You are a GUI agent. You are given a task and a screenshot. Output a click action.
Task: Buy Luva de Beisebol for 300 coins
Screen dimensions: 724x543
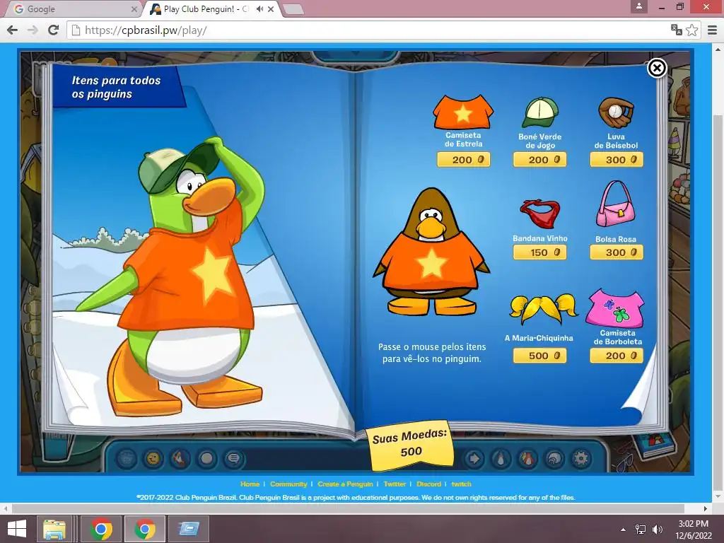pyautogui.click(x=617, y=160)
